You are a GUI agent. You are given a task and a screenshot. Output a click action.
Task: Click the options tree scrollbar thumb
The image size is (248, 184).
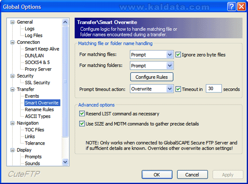(65, 81)
